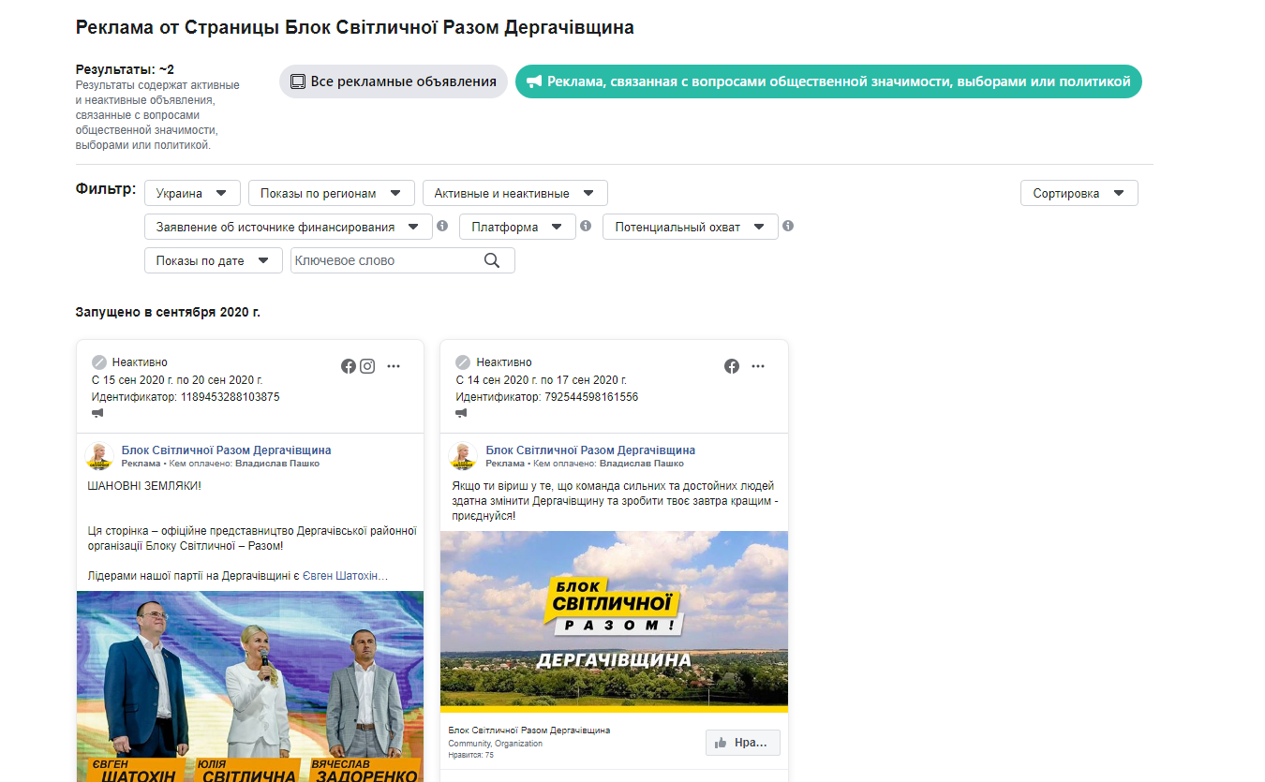Click info icon beside Платформа filter

pyautogui.click(x=586, y=226)
